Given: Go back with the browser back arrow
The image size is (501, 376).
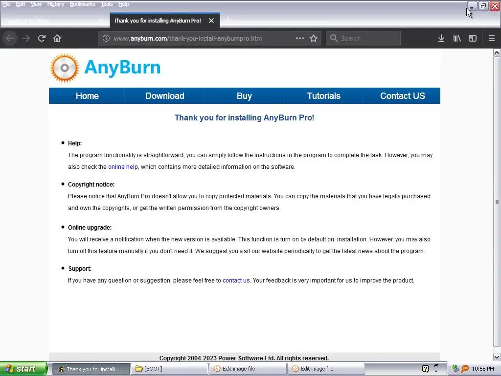Looking at the screenshot, I should coord(10,38).
